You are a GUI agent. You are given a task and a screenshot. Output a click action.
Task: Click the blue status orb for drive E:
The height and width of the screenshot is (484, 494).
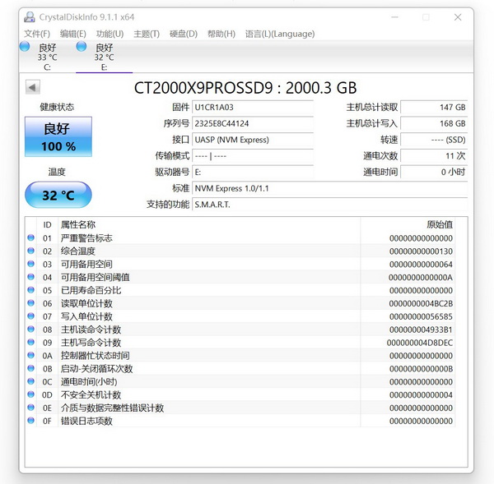point(82,47)
